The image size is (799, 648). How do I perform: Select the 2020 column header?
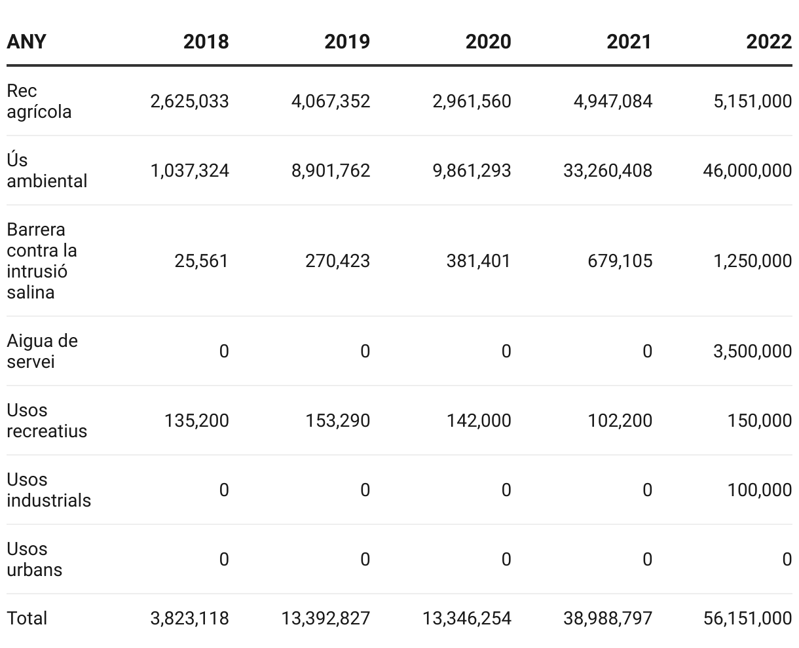click(x=488, y=41)
